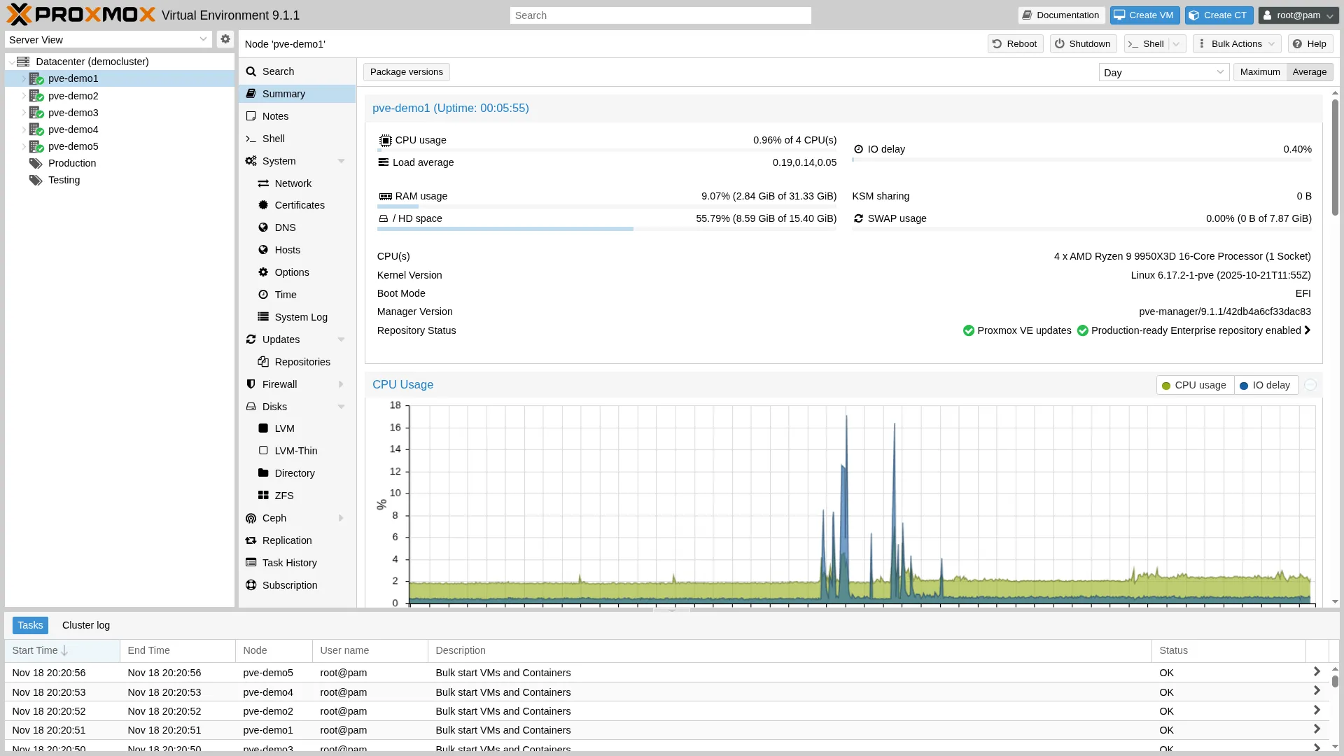The height and width of the screenshot is (756, 1344).
Task: Open the Bulk Actions menu
Action: click(x=1235, y=43)
